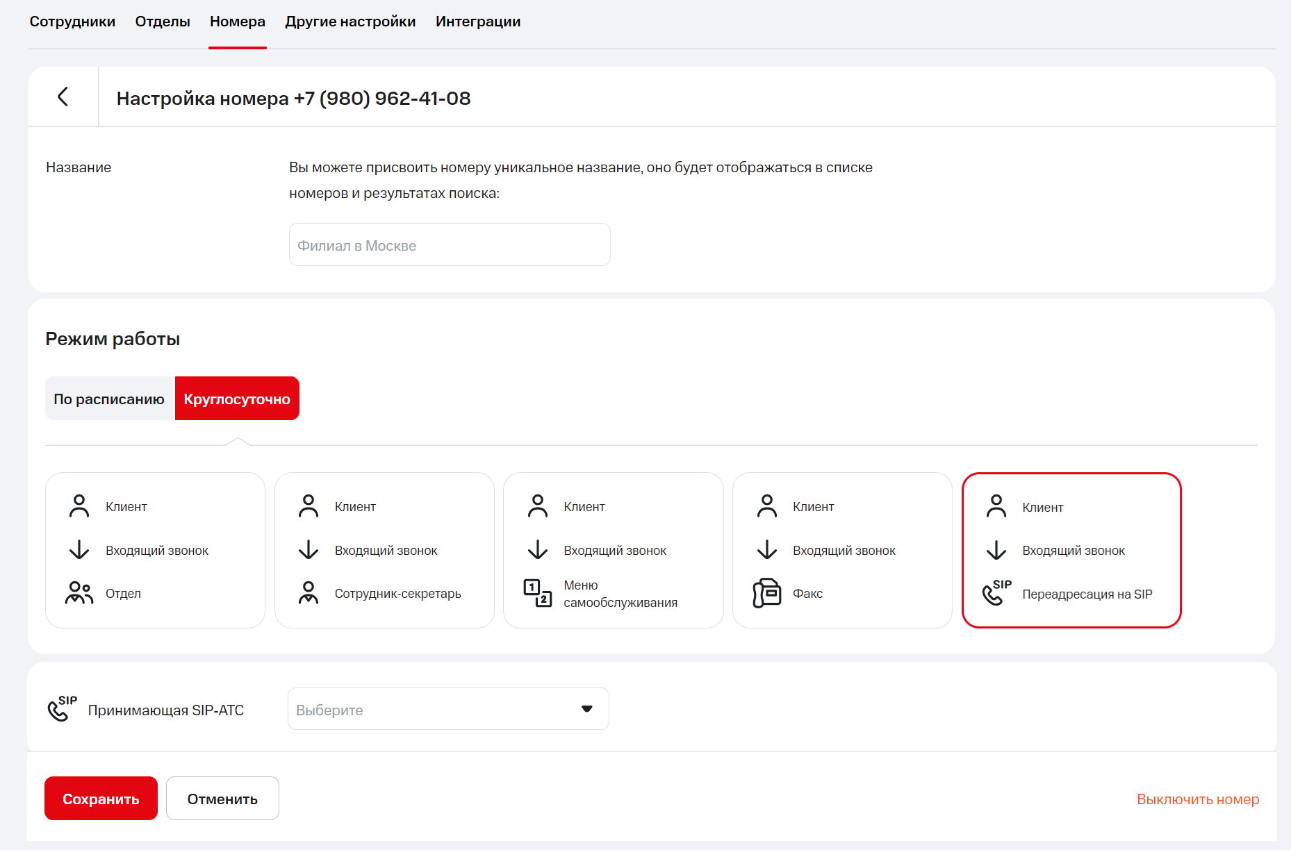Select the SIP forwarding phone icon
Viewport: 1291px width, 850px height.
click(996, 593)
